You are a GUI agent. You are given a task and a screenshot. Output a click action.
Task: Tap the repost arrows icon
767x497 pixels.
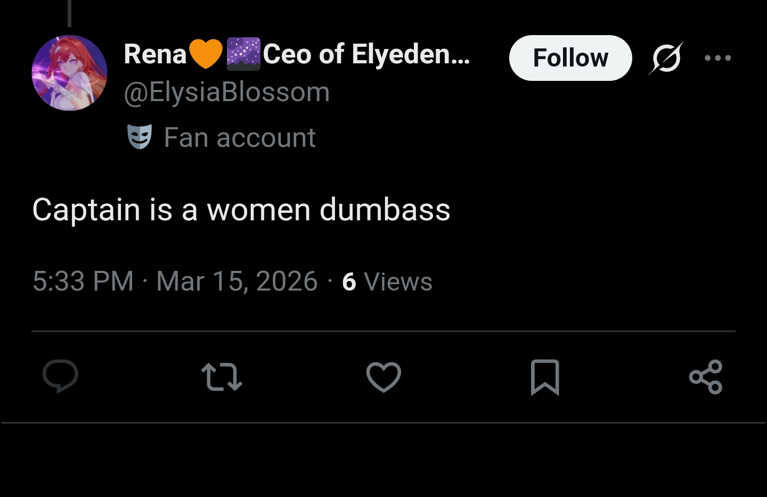click(x=222, y=377)
